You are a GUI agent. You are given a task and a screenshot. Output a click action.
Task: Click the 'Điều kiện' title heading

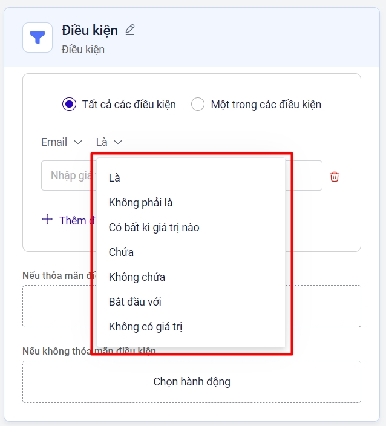point(90,30)
